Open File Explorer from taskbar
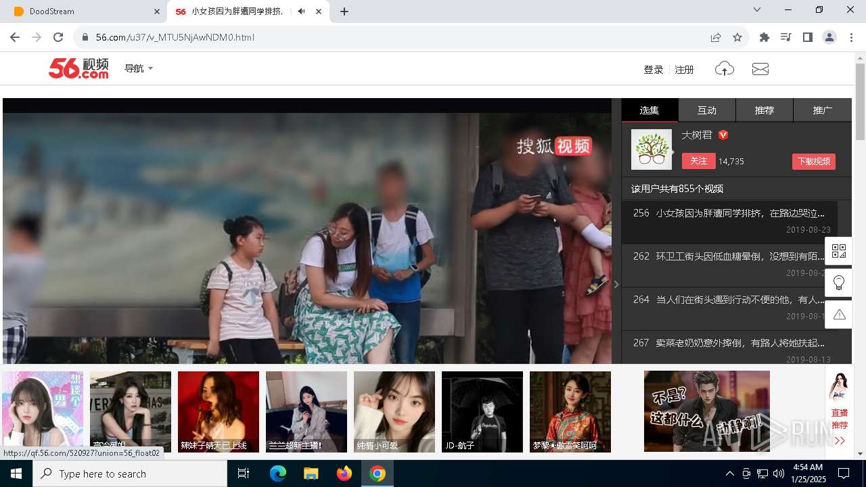 (311, 473)
